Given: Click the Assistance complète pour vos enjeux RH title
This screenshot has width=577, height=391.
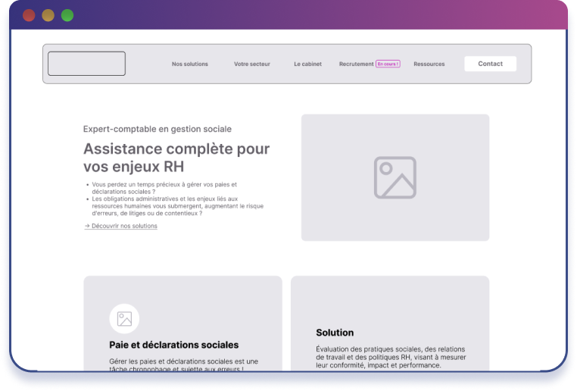Looking at the screenshot, I should click(x=176, y=158).
